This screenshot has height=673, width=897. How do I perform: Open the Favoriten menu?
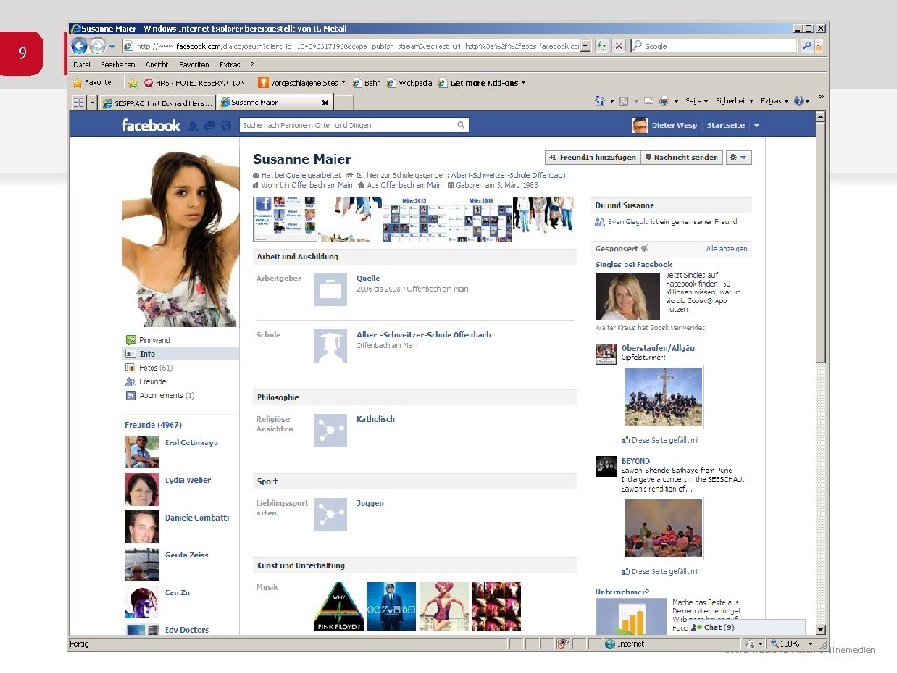[x=194, y=65]
